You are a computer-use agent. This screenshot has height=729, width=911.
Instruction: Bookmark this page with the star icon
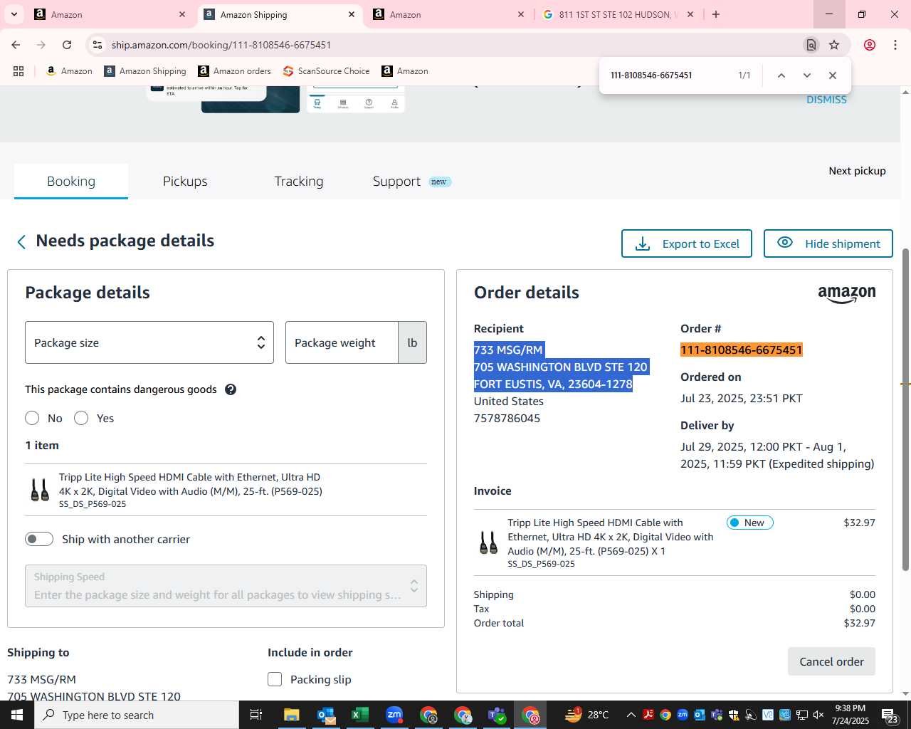tap(834, 45)
